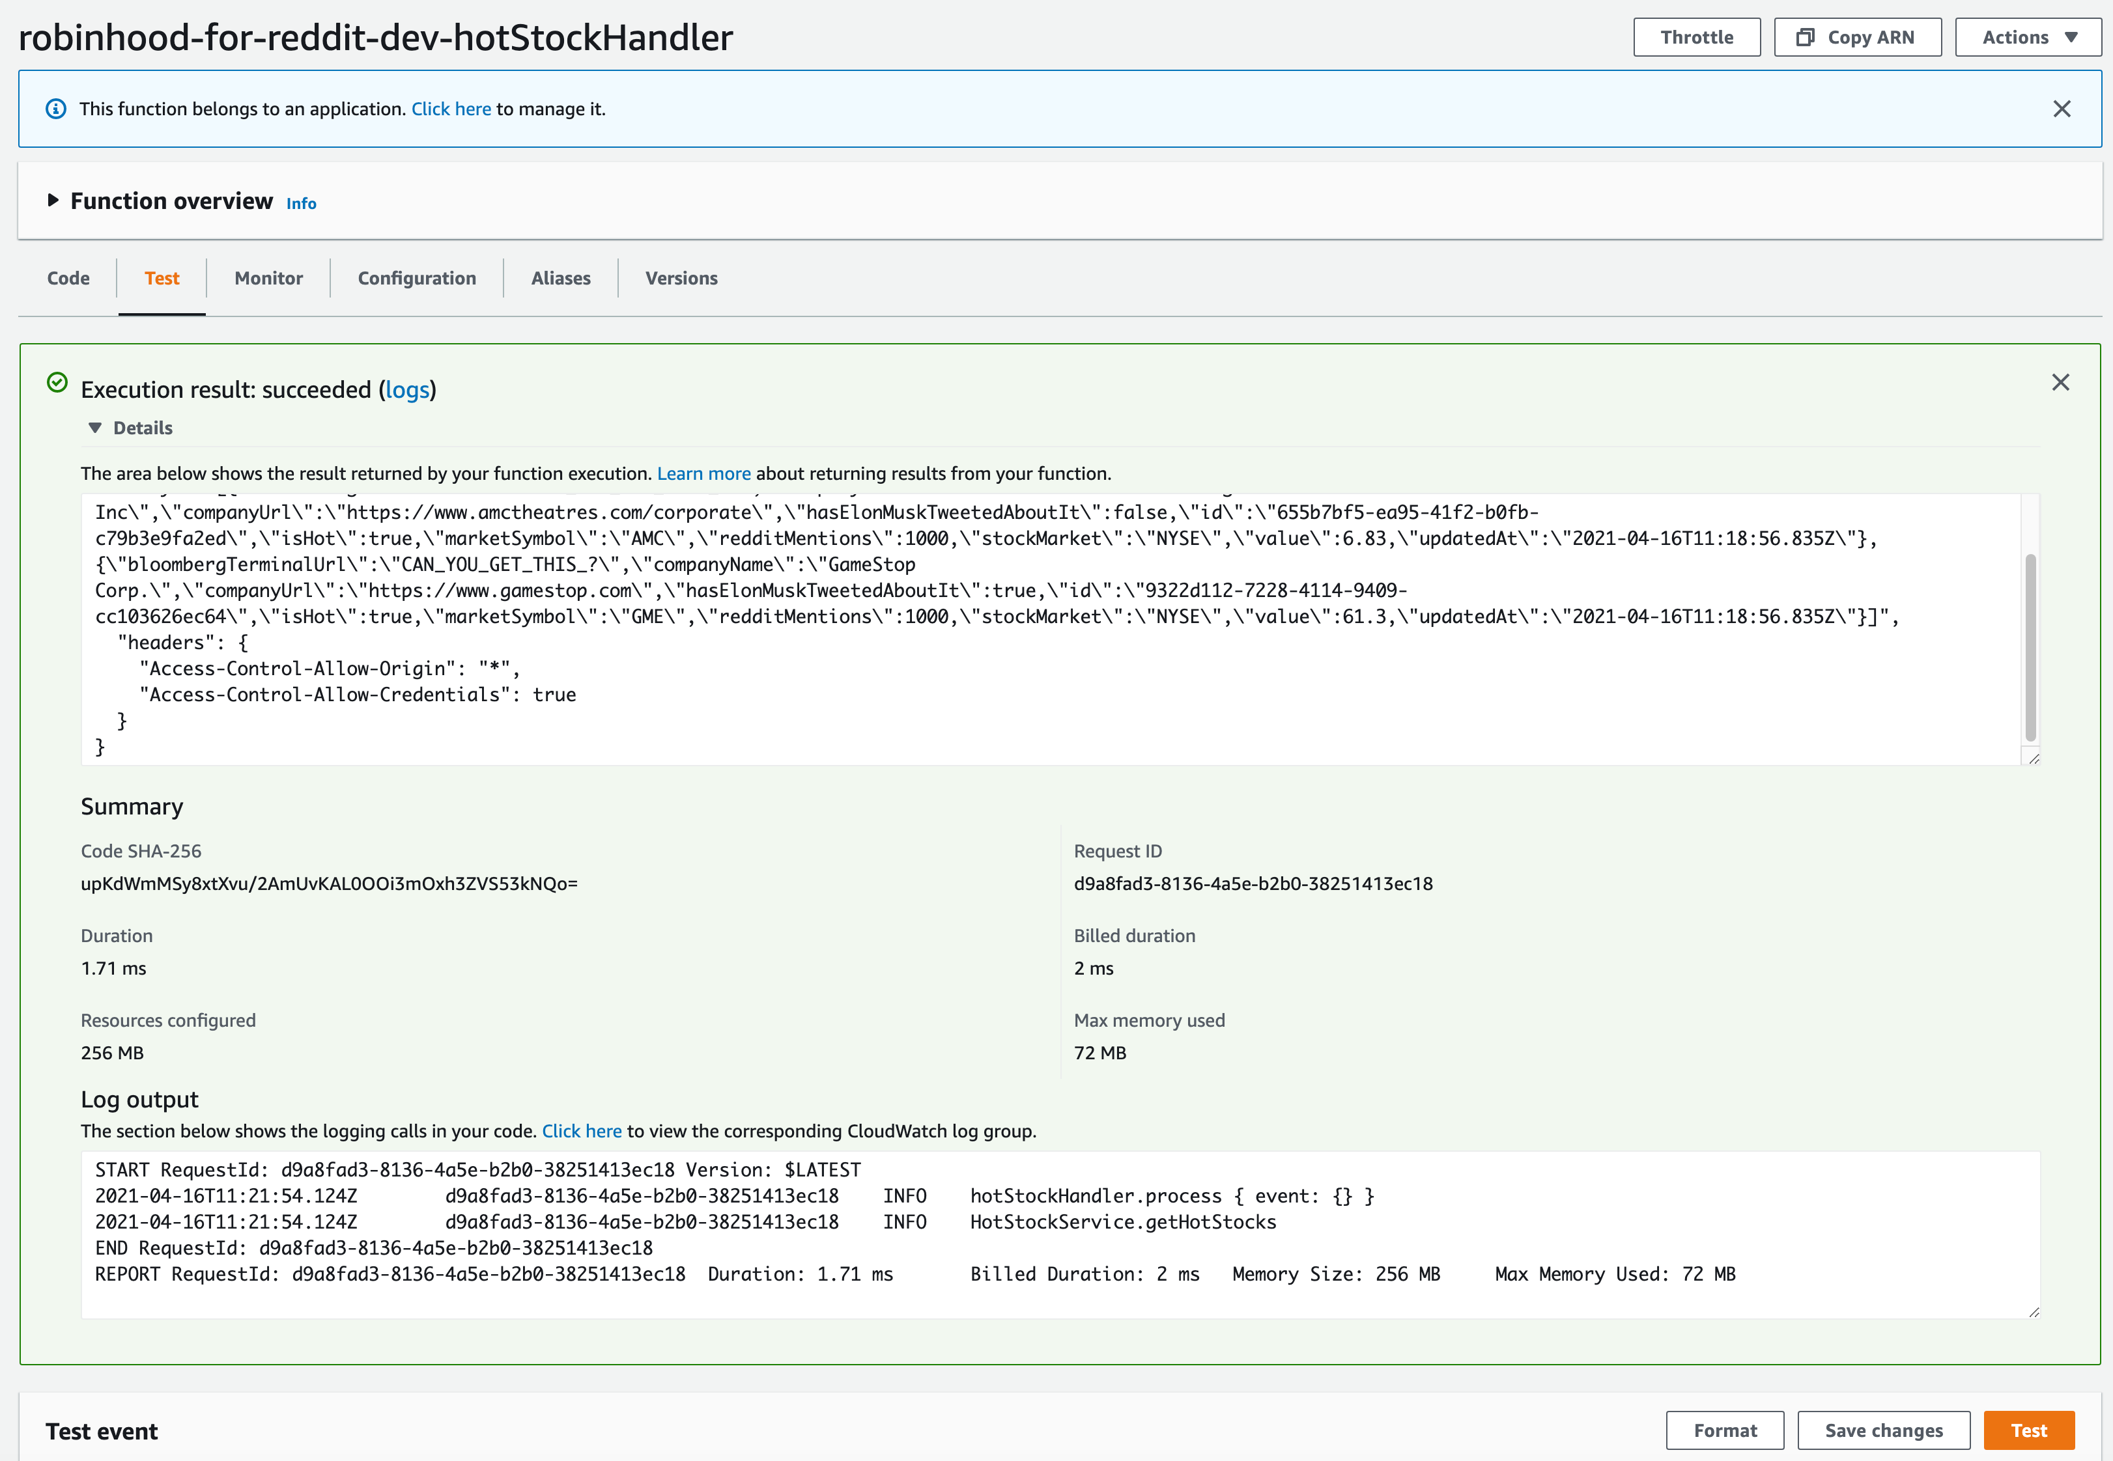Image resolution: width=2113 pixels, height=1461 pixels.
Task: Expand the Function overview section
Action: 53,200
